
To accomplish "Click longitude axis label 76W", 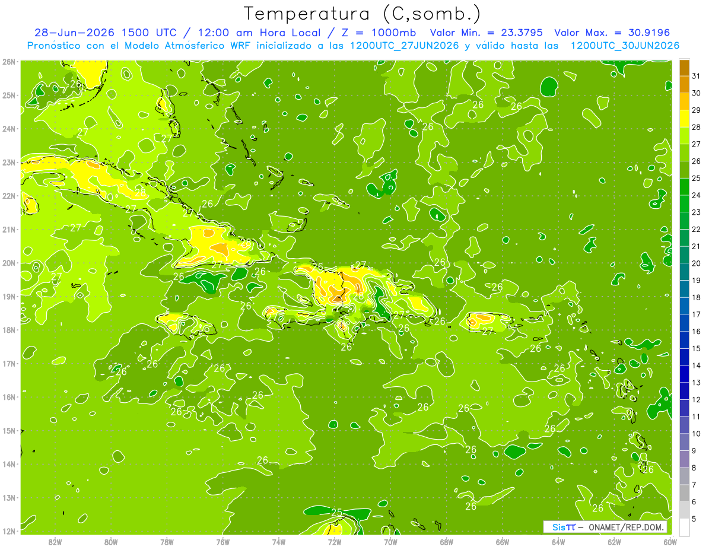I will 223,542.
